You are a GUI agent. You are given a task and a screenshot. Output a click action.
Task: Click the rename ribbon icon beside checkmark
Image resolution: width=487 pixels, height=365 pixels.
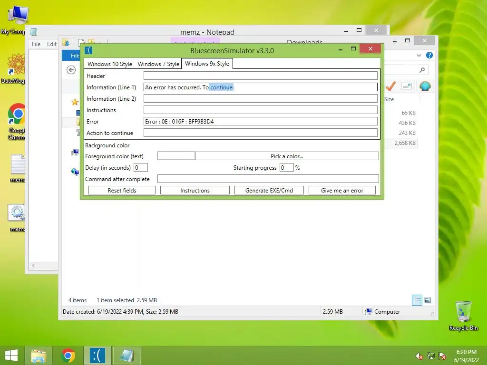click(406, 86)
